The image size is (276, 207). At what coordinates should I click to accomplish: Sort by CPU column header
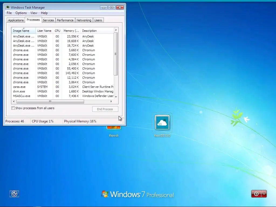[x=57, y=31]
